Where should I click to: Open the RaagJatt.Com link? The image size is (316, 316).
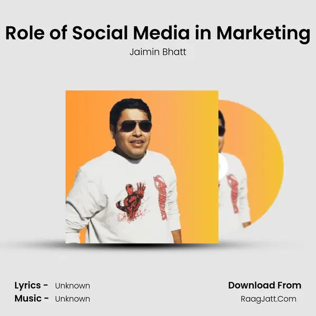point(269,299)
